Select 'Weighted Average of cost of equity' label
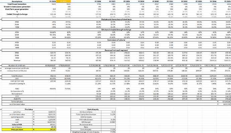Viewport: 231px width, 133px height. [86, 132]
